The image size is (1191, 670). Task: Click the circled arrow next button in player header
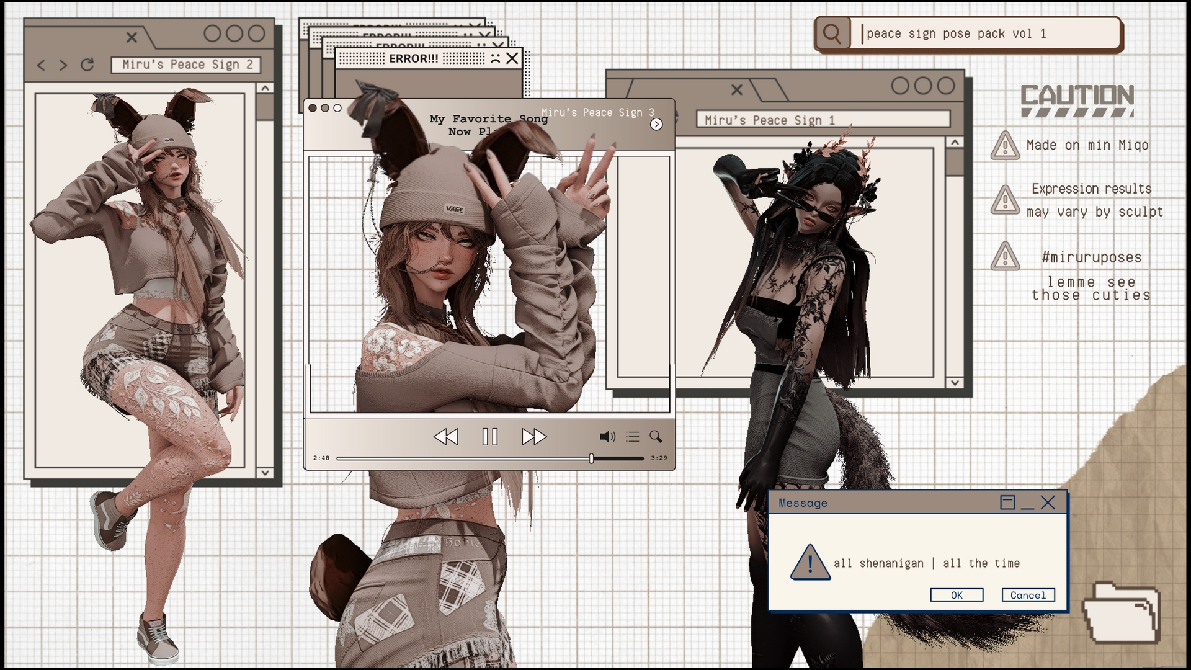pyautogui.click(x=656, y=125)
